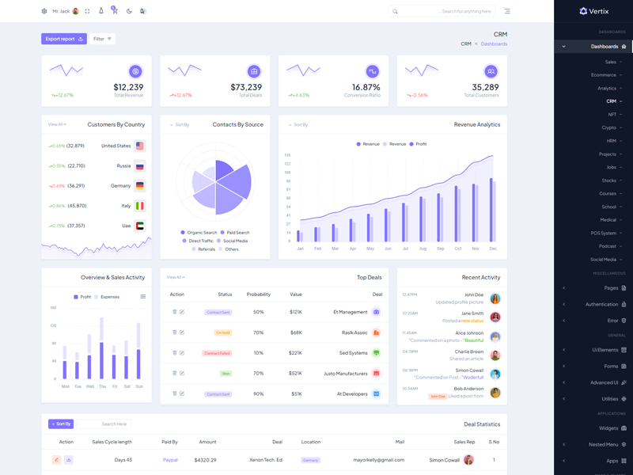Open the settings gear in the header
This screenshot has width=633, height=475.
44,11
